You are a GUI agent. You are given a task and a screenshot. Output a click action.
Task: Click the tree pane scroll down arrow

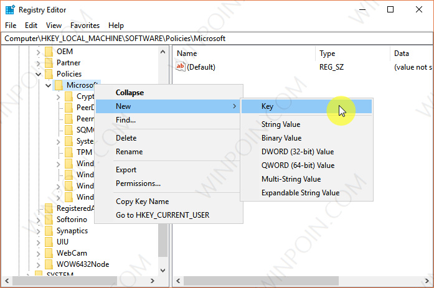(163, 271)
